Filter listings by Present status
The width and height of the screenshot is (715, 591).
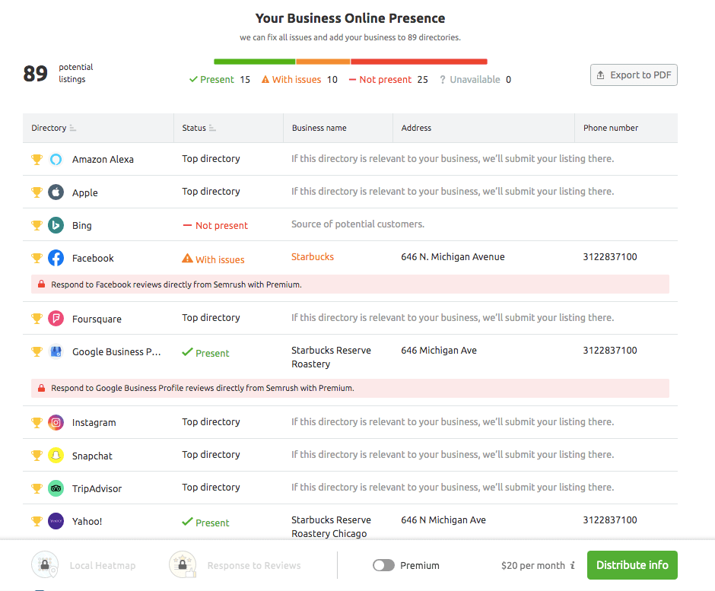(220, 79)
